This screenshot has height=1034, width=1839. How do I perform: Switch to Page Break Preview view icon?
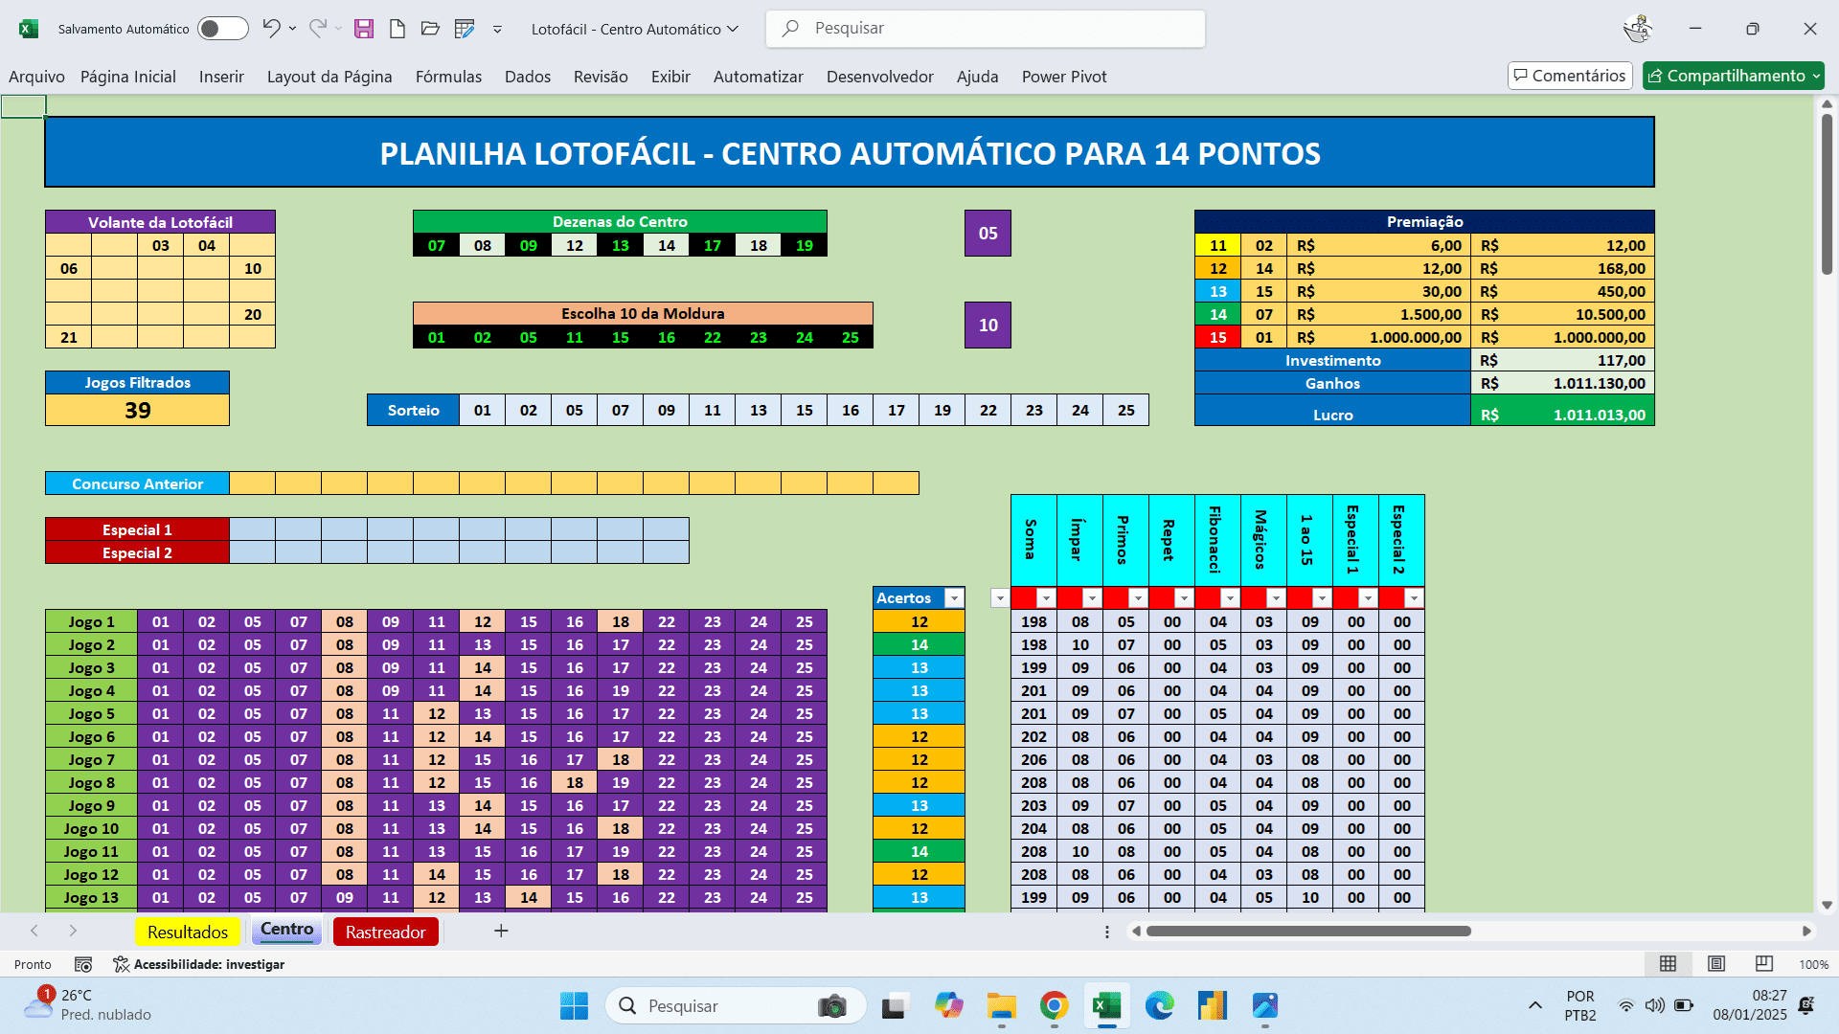pos(1763,963)
